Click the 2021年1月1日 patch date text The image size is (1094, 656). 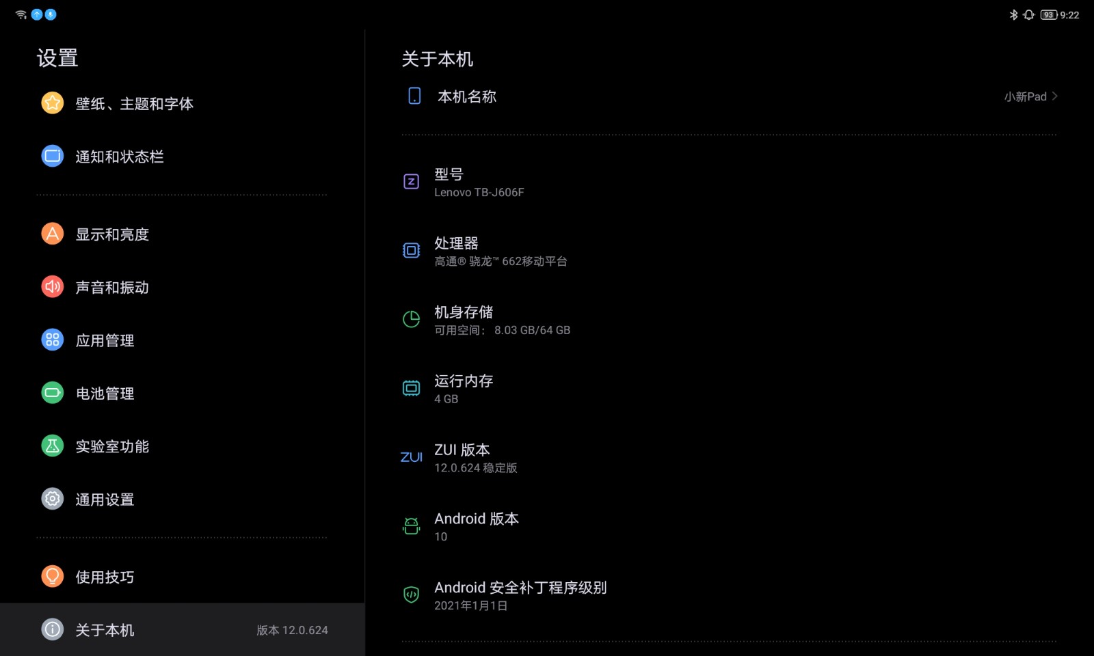(471, 605)
